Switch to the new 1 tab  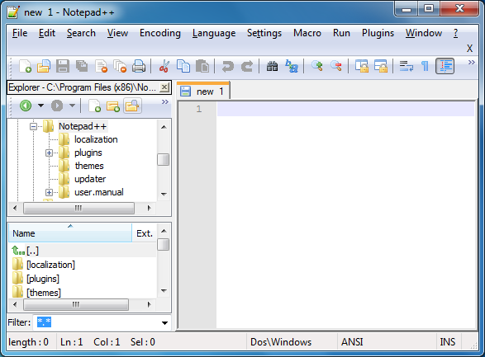pos(203,91)
